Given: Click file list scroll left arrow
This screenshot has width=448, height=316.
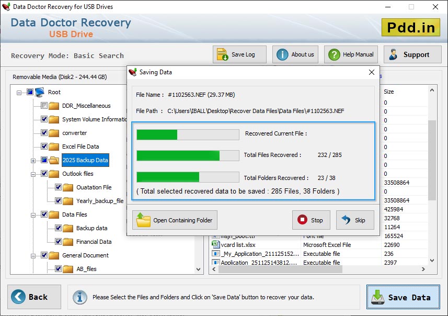Looking at the screenshot, I should click(x=214, y=269).
